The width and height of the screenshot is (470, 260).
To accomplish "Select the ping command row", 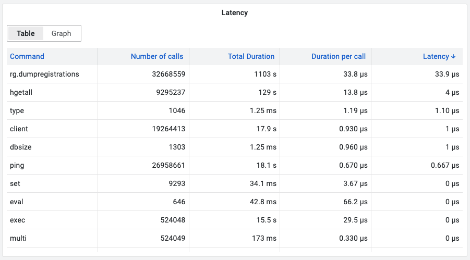I will 235,165.
